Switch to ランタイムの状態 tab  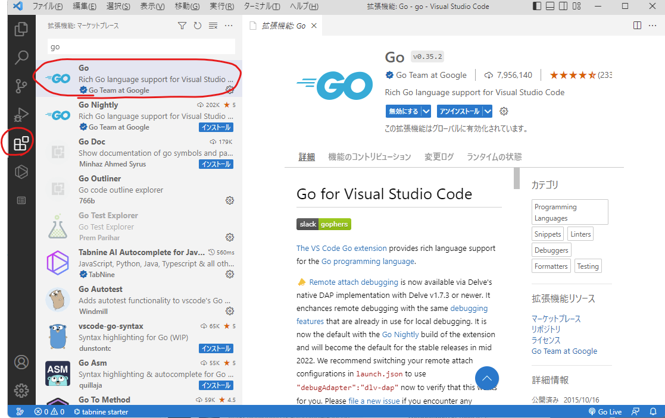point(494,157)
